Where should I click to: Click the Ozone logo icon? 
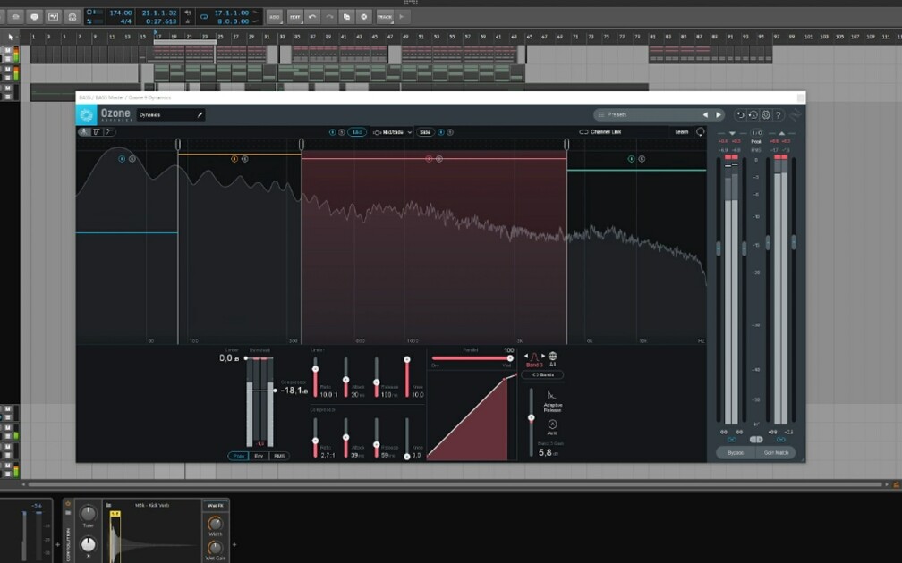click(87, 115)
